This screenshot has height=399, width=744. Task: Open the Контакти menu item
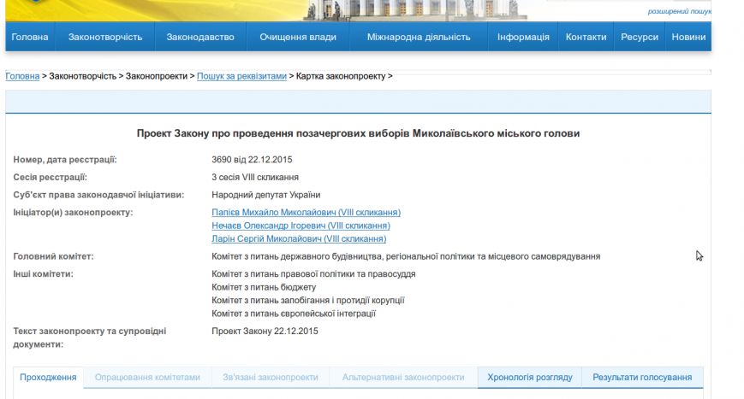(x=586, y=37)
